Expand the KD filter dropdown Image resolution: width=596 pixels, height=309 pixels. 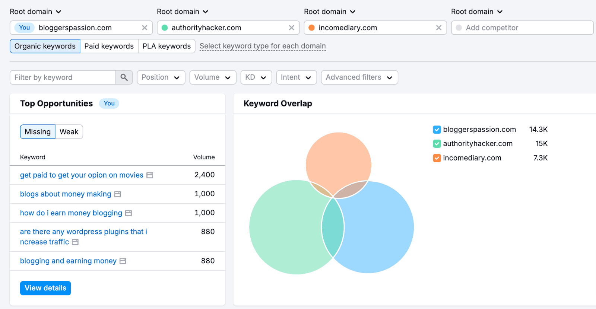pyautogui.click(x=256, y=77)
